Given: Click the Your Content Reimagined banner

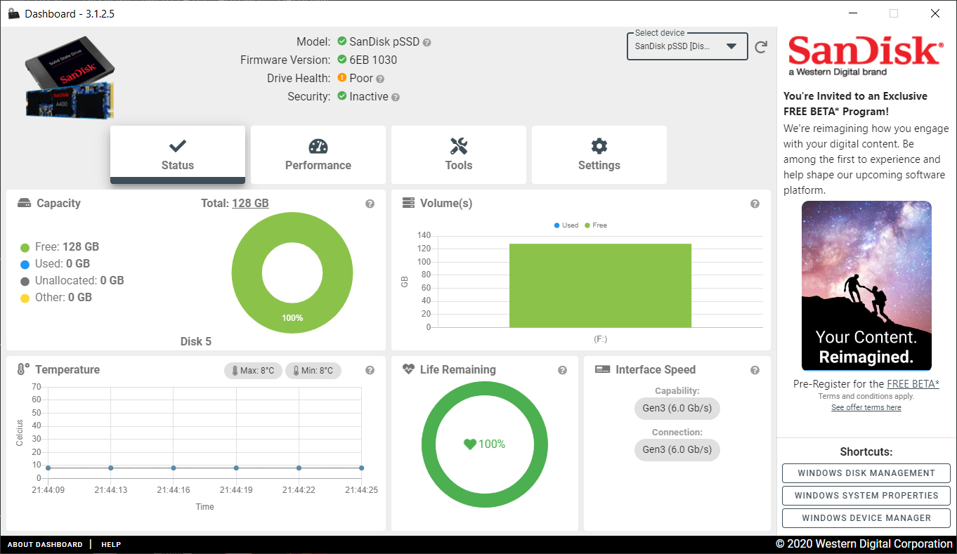Looking at the screenshot, I should click(866, 286).
